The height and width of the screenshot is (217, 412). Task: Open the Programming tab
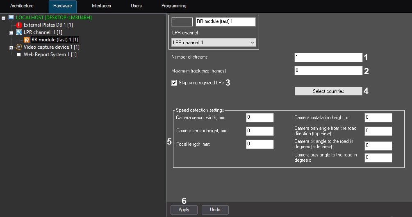(x=174, y=6)
